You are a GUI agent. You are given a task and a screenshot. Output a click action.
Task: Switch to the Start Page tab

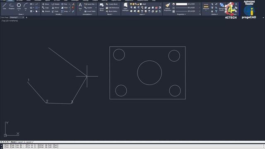pyautogui.click(x=5, y=17)
